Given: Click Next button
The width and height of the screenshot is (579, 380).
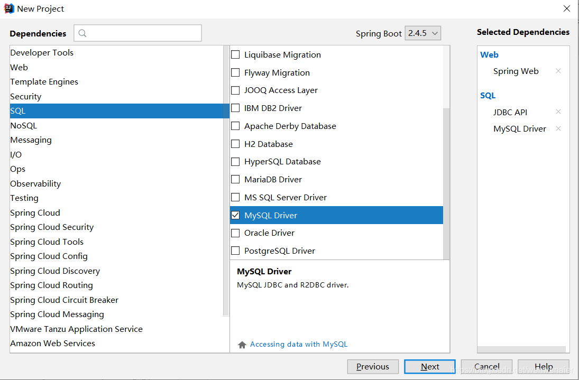Looking at the screenshot, I should click(x=430, y=366).
